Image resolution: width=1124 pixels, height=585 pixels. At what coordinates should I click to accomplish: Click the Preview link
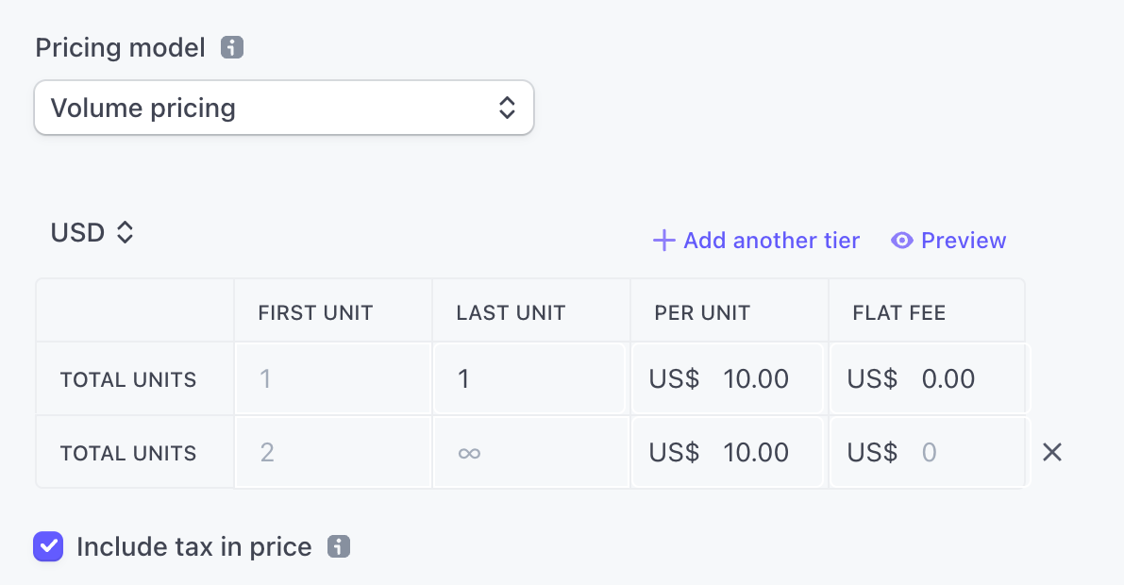pyautogui.click(x=948, y=241)
